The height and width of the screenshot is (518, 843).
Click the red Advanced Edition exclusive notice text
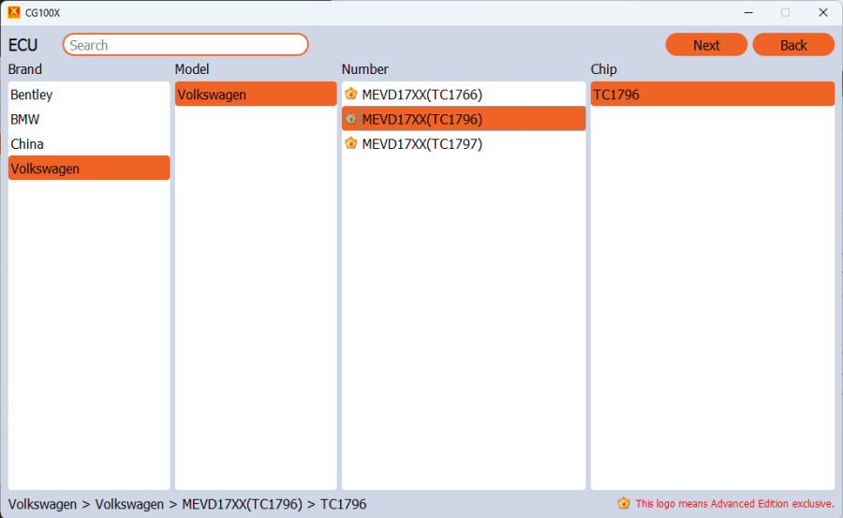tap(734, 504)
